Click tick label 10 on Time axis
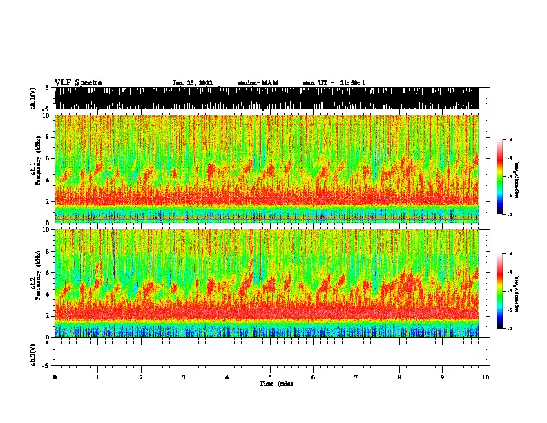Image resolution: width=547 pixels, height=423 pixels. (x=486, y=377)
